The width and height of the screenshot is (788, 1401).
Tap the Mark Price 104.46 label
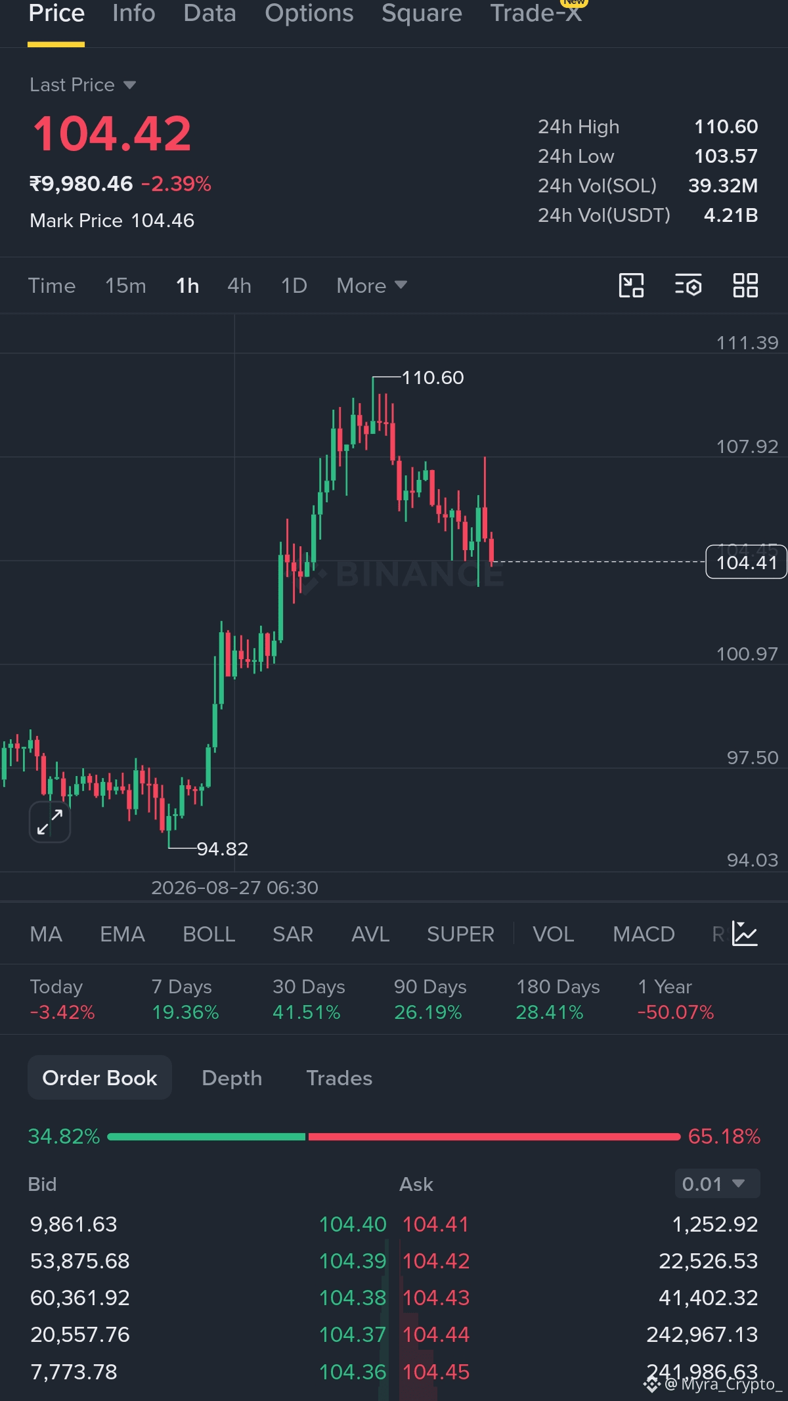112,221
